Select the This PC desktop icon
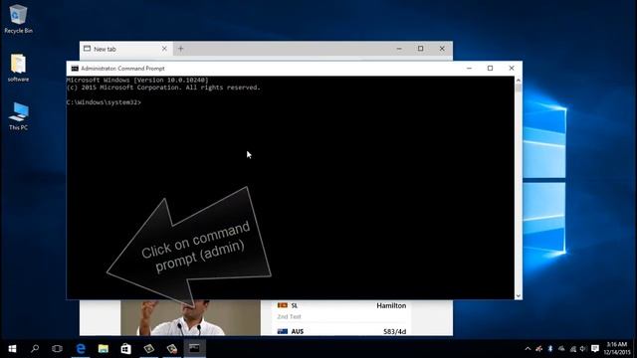This screenshot has height=358, width=637. coord(18,116)
